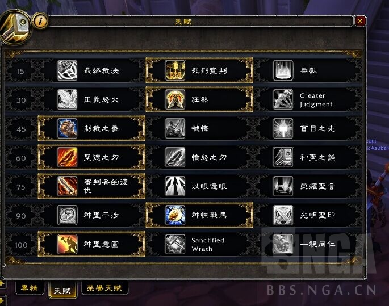Select the 最終裁決 talent icon
389x306 pixels.
point(67,70)
